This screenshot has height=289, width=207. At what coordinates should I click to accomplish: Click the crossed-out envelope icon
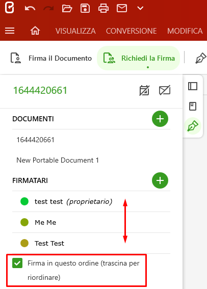tap(165, 90)
